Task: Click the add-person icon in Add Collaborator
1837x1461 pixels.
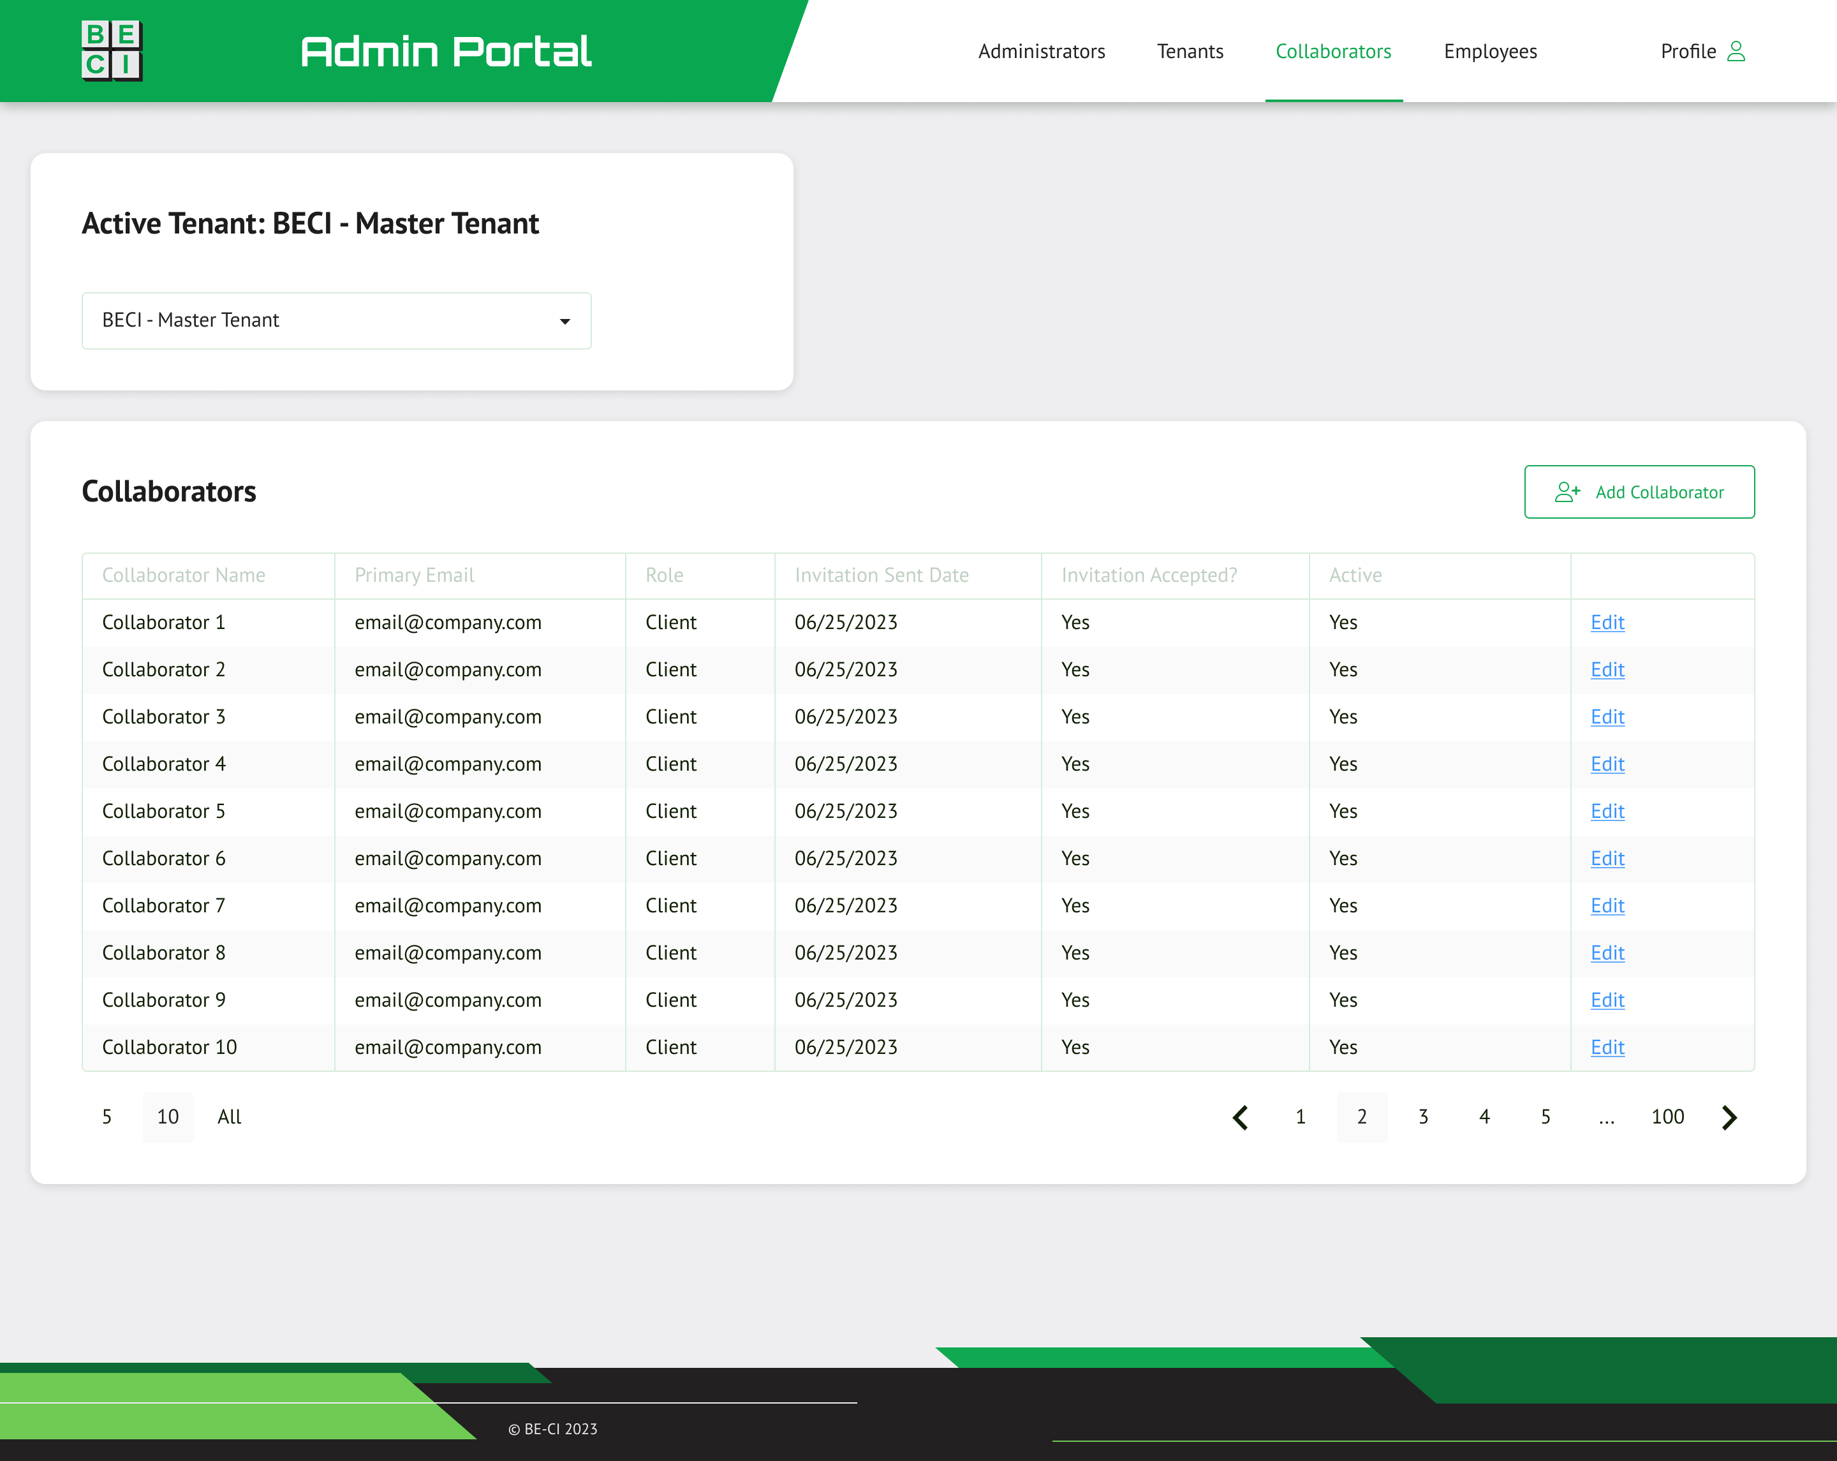Action: 1567,492
